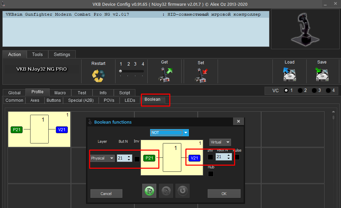This screenshot has height=208, width=341.
Task: Click the first boolean cell logic block
Action: (x=39, y=129)
